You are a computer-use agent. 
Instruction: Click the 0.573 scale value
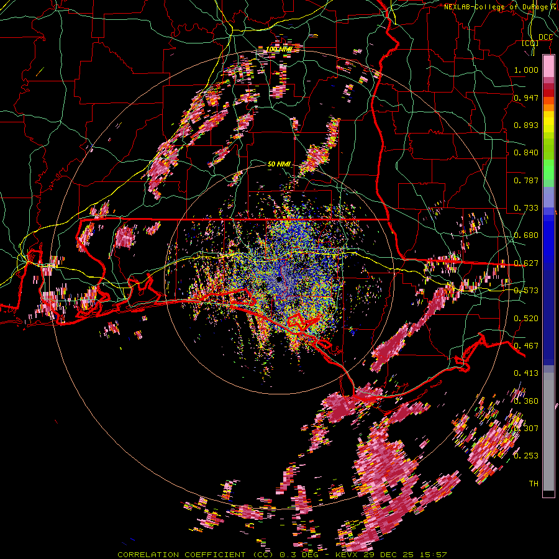pos(526,291)
